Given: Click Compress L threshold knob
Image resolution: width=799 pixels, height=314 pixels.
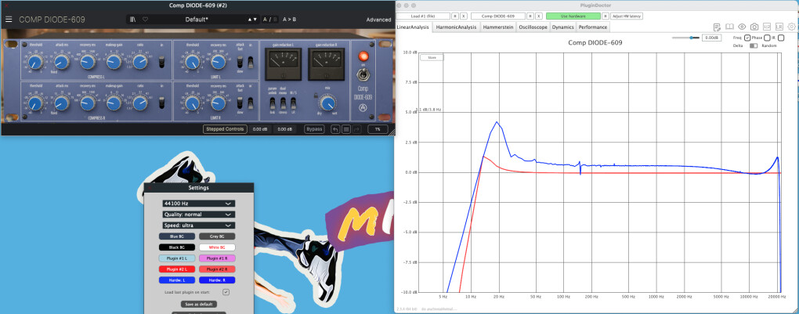Looking at the screenshot, I should click(x=35, y=63).
